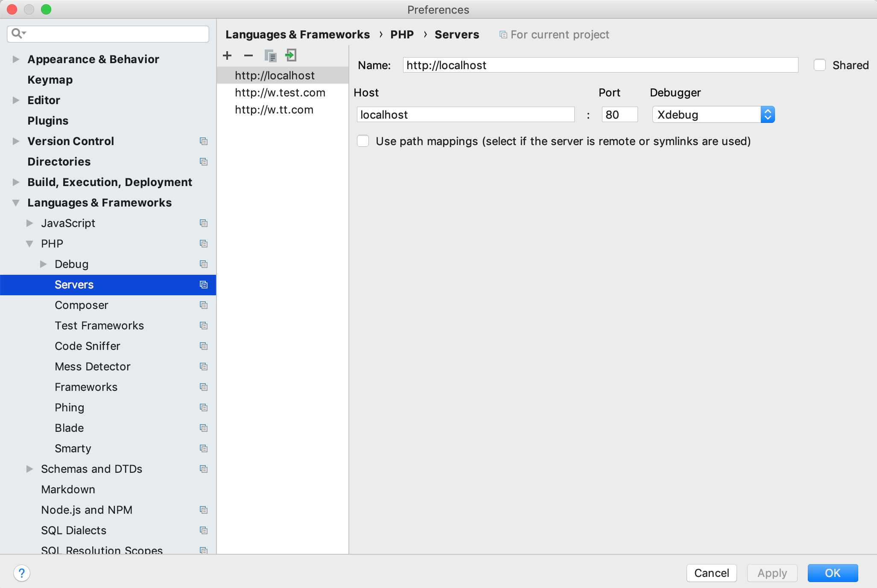The image size is (877, 588).
Task: Expand the Schemas and DTDs section
Action: coord(29,469)
